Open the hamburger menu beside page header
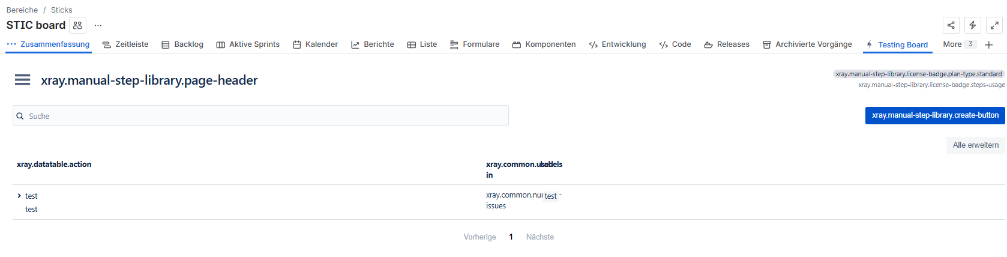 [22, 80]
